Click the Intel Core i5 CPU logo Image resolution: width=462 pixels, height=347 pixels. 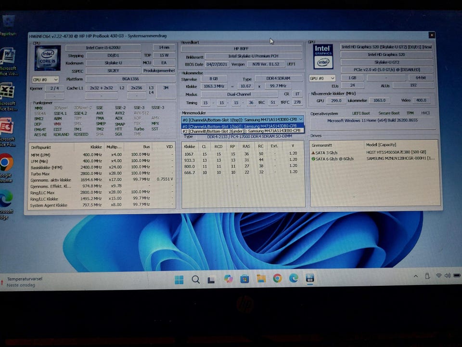pyautogui.click(x=48, y=58)
